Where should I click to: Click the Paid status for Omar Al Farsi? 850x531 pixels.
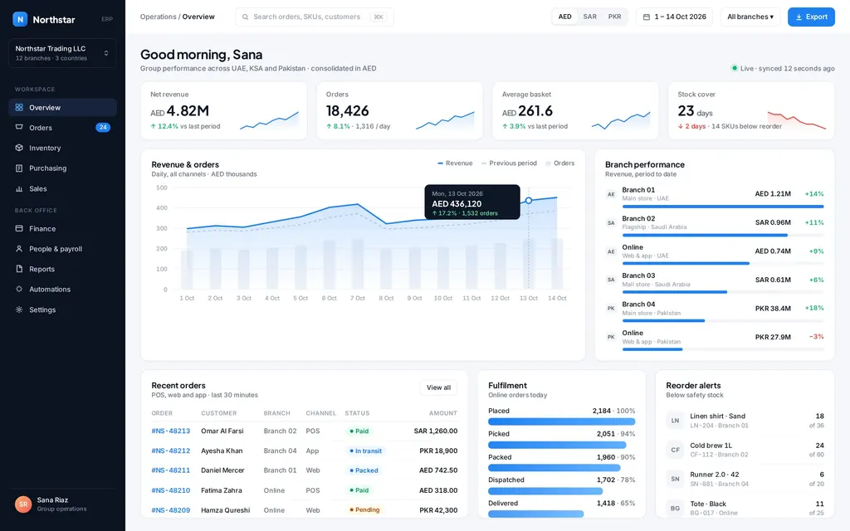tap(359, 431)
